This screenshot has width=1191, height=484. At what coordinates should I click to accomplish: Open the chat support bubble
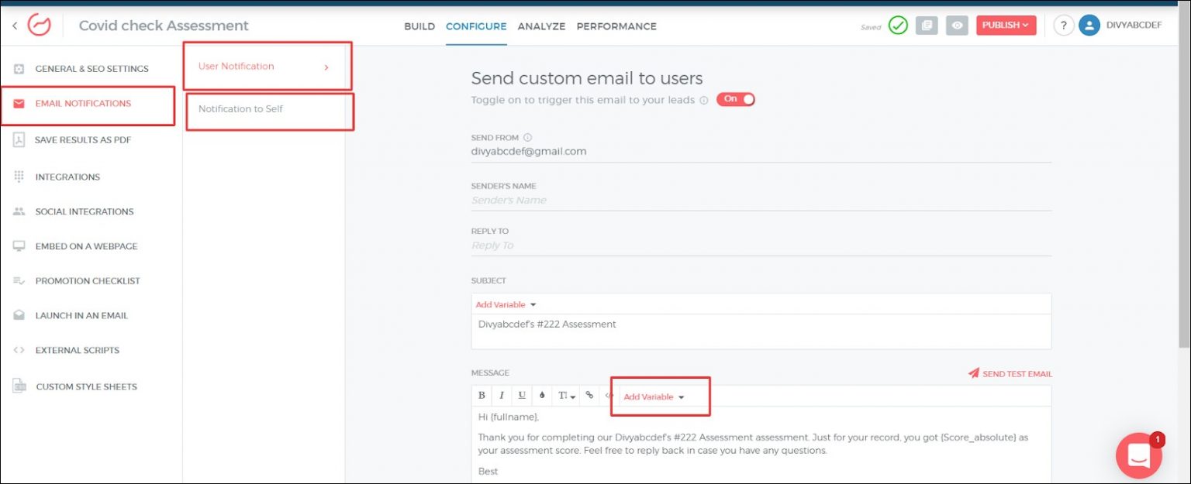pyautogui.click(x=1138, y=455)
